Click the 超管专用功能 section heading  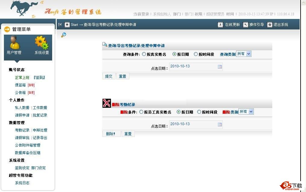click(x=21, y=175)
